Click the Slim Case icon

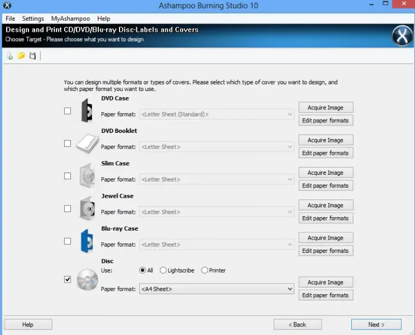click(87, 176)
